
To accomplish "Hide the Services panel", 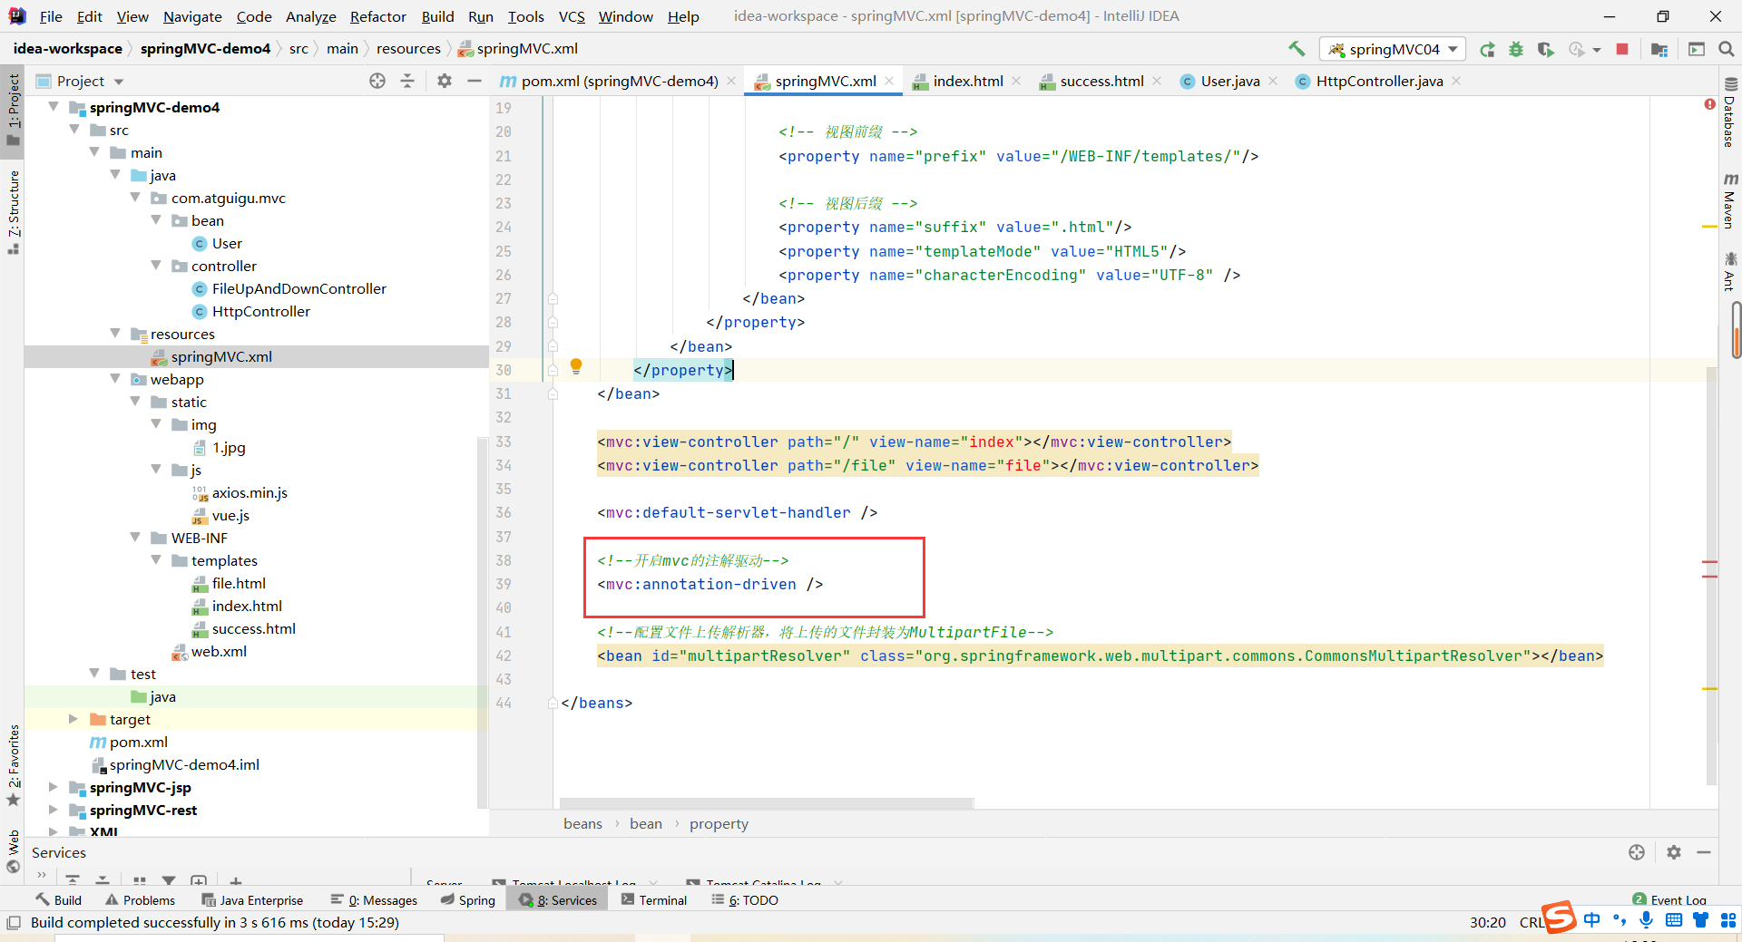I will [1704, 852].
